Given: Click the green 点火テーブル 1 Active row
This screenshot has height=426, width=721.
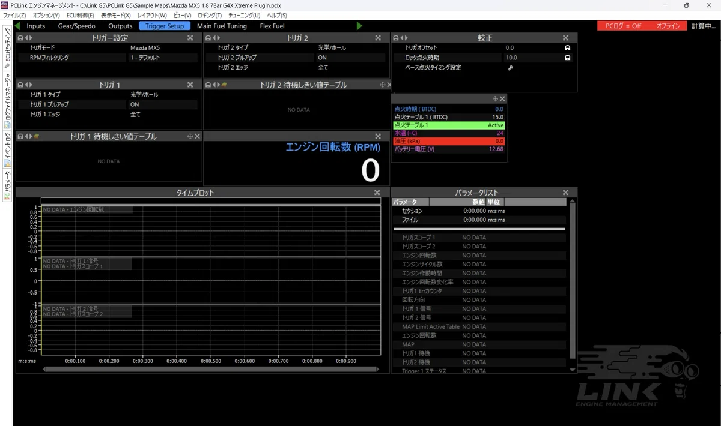Looking at the screenshot, I should pos(449,125).
